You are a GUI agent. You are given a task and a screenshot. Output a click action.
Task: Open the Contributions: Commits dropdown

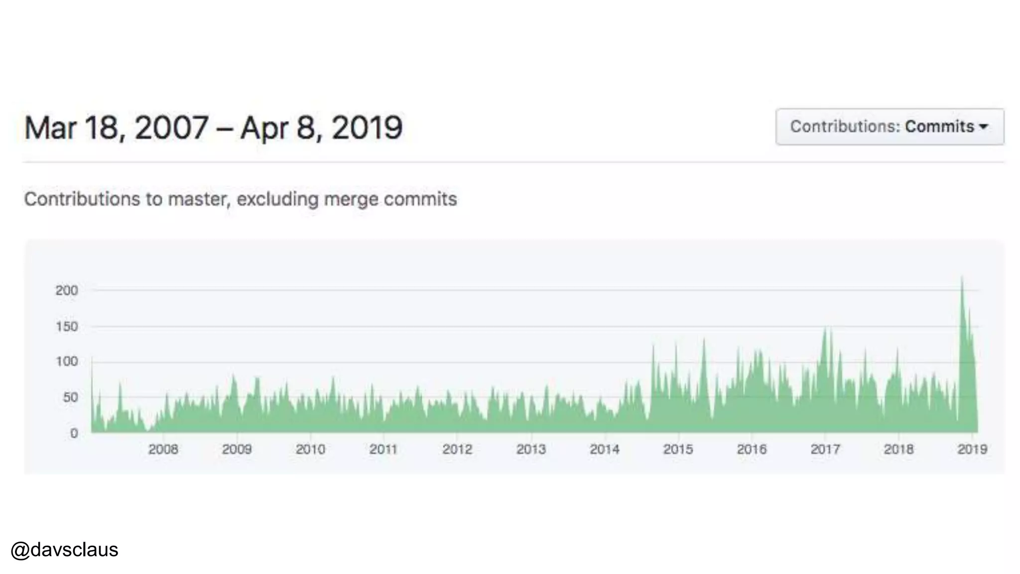(890, 127)
